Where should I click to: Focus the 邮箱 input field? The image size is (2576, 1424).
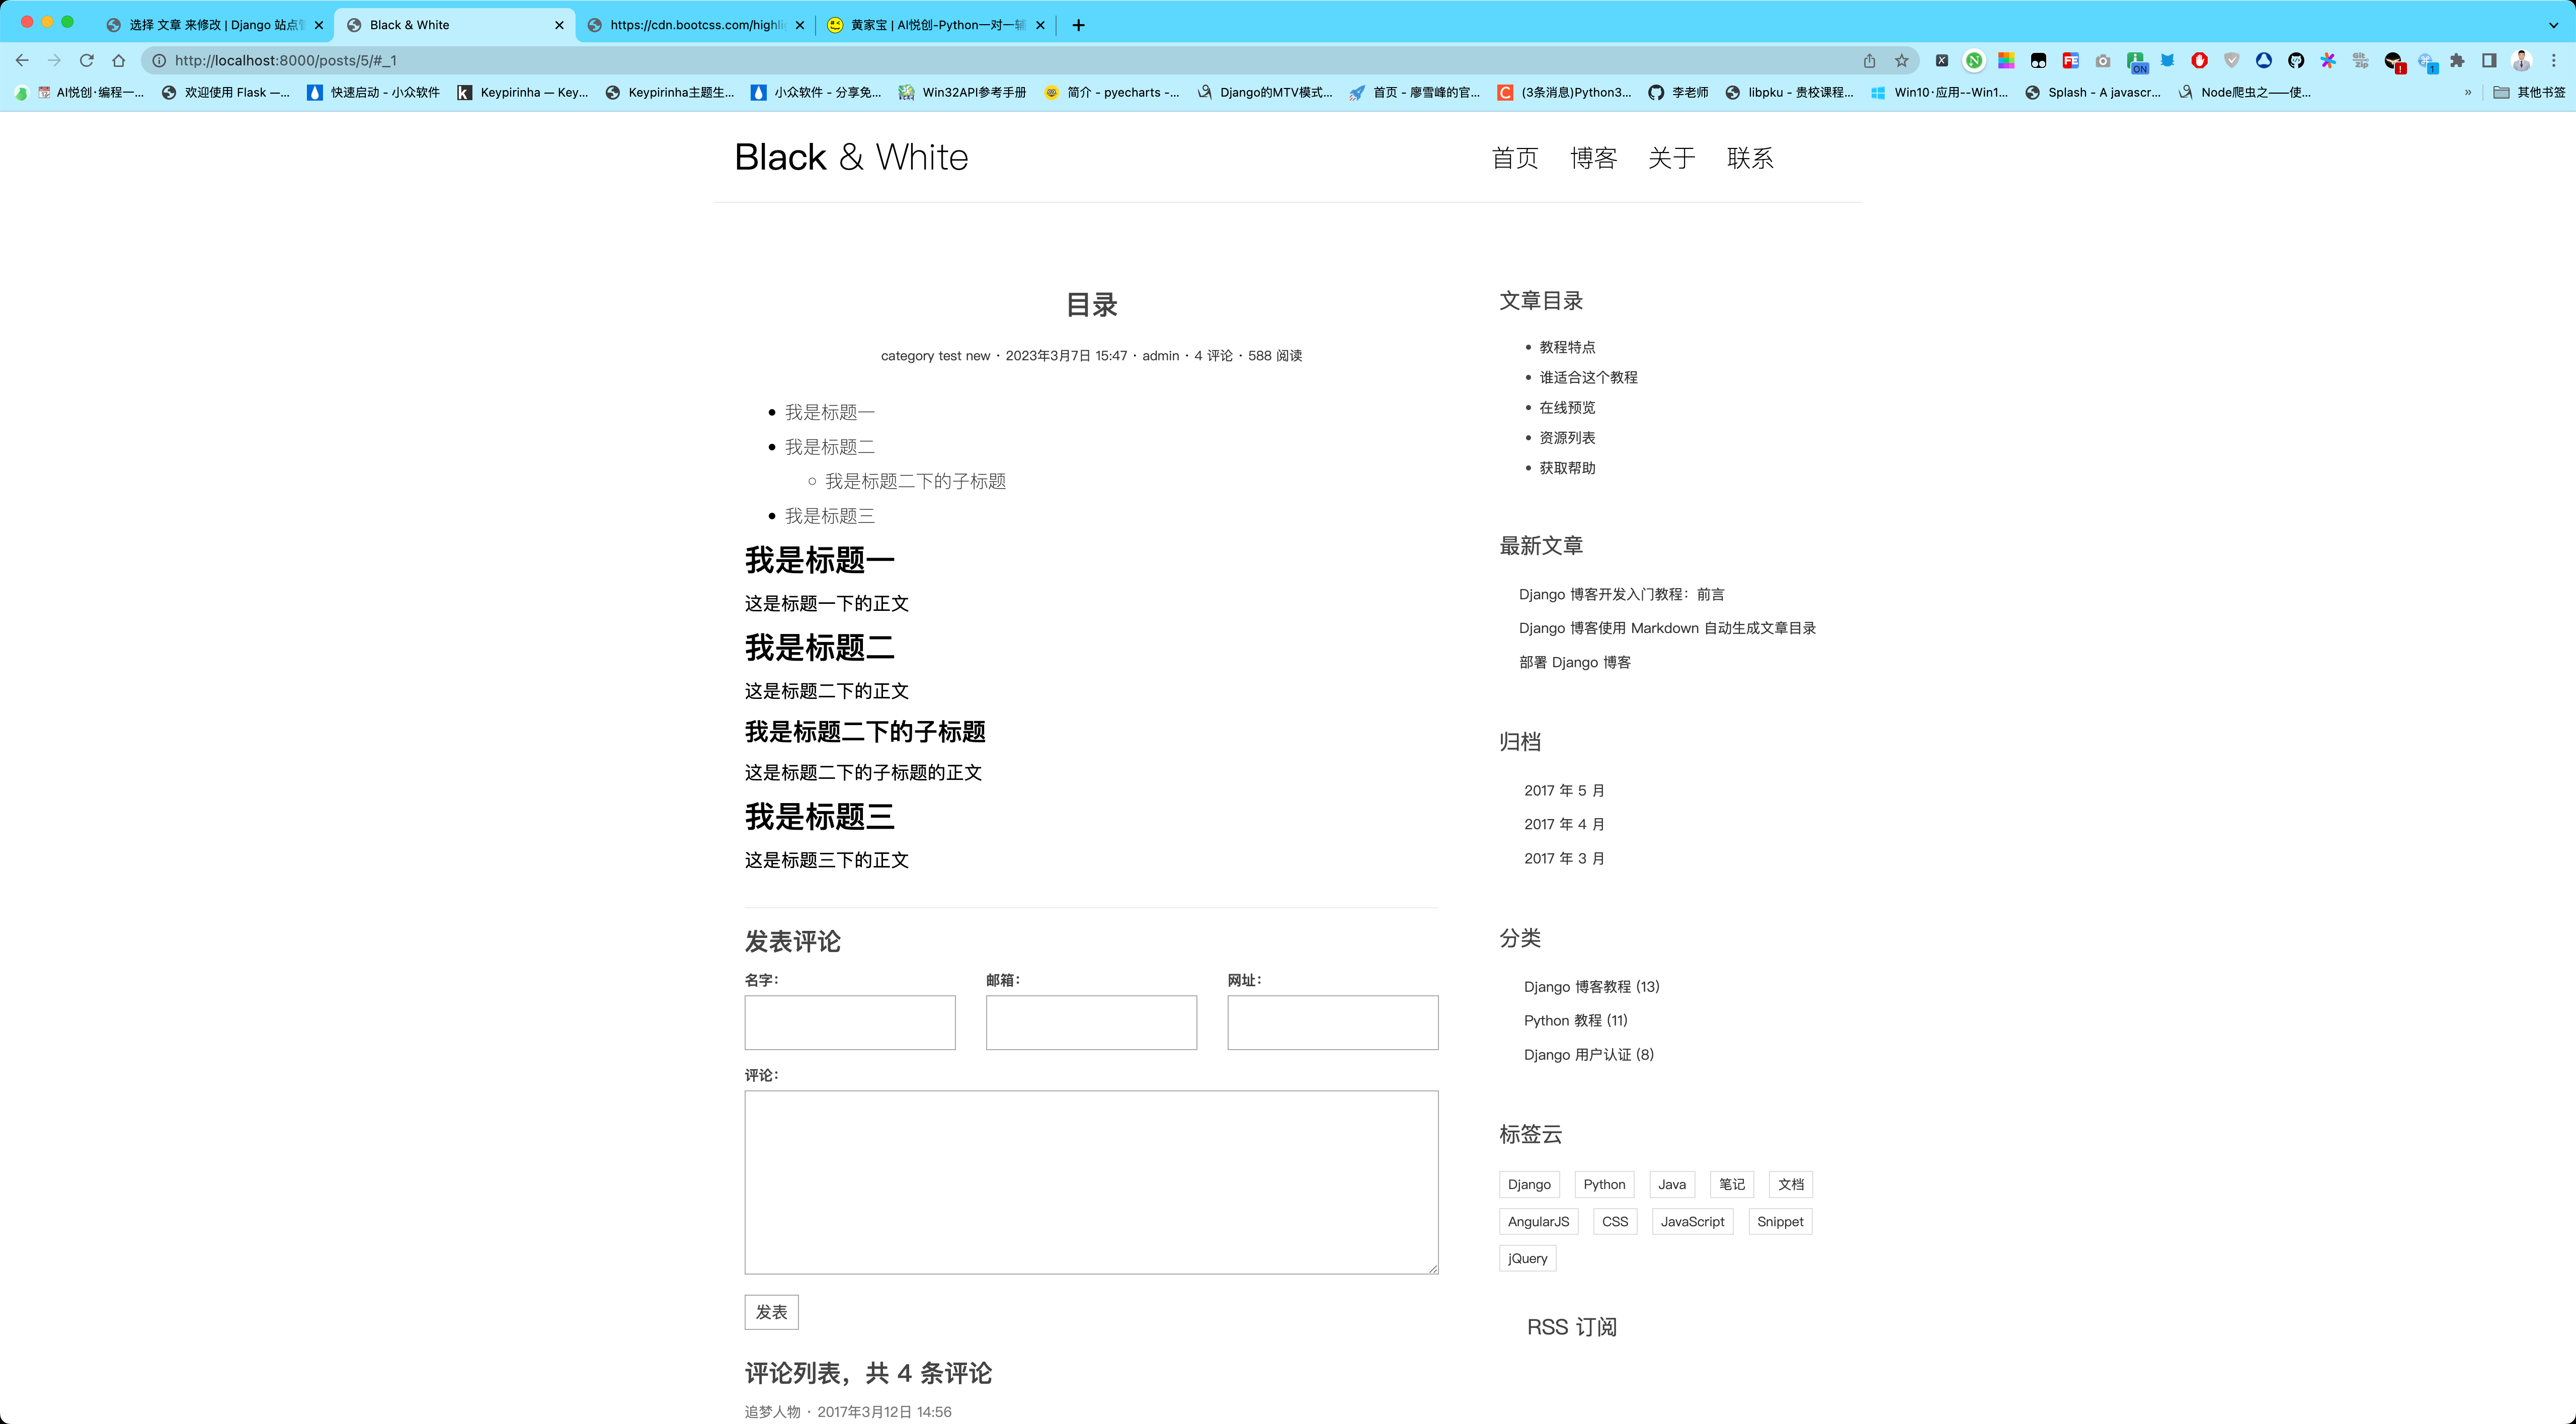[x=1091, y=1022]
